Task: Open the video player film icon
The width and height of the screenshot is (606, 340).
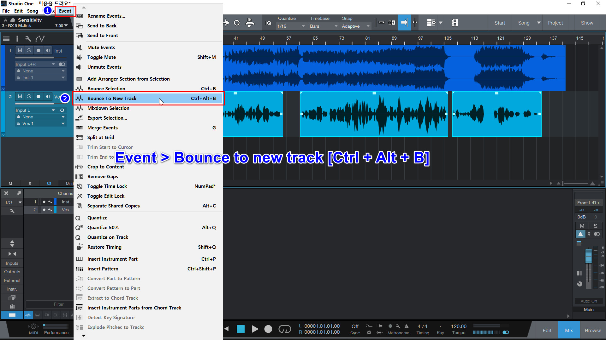Action: tap(455, 23)
